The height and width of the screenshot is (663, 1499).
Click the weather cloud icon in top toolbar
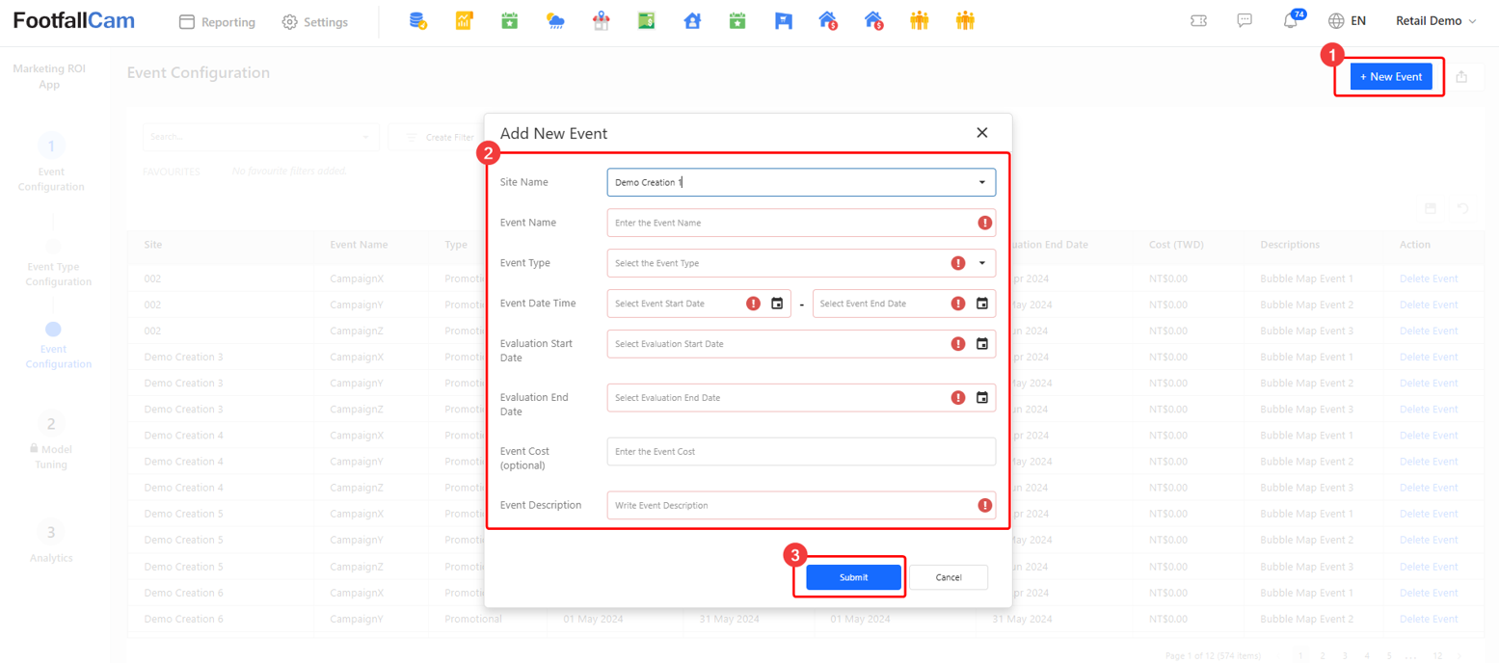[555, 21]
